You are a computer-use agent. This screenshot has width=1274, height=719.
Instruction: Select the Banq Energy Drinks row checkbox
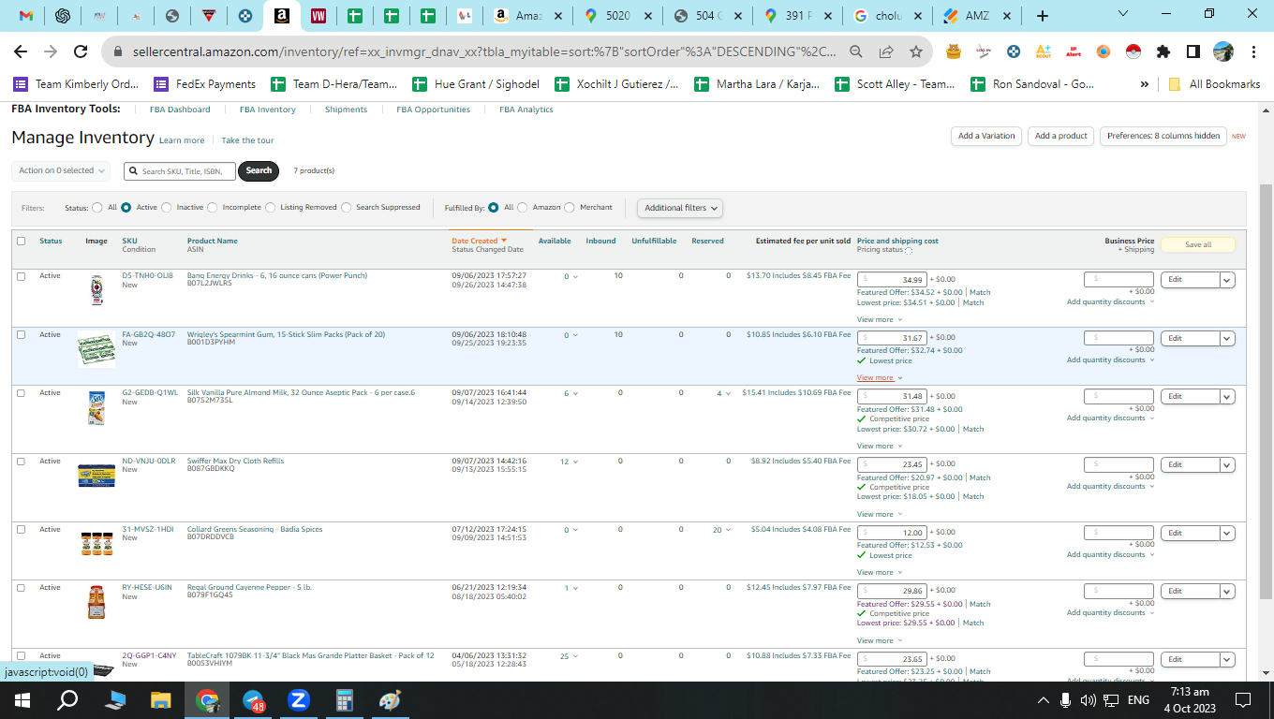click(21, 276)
